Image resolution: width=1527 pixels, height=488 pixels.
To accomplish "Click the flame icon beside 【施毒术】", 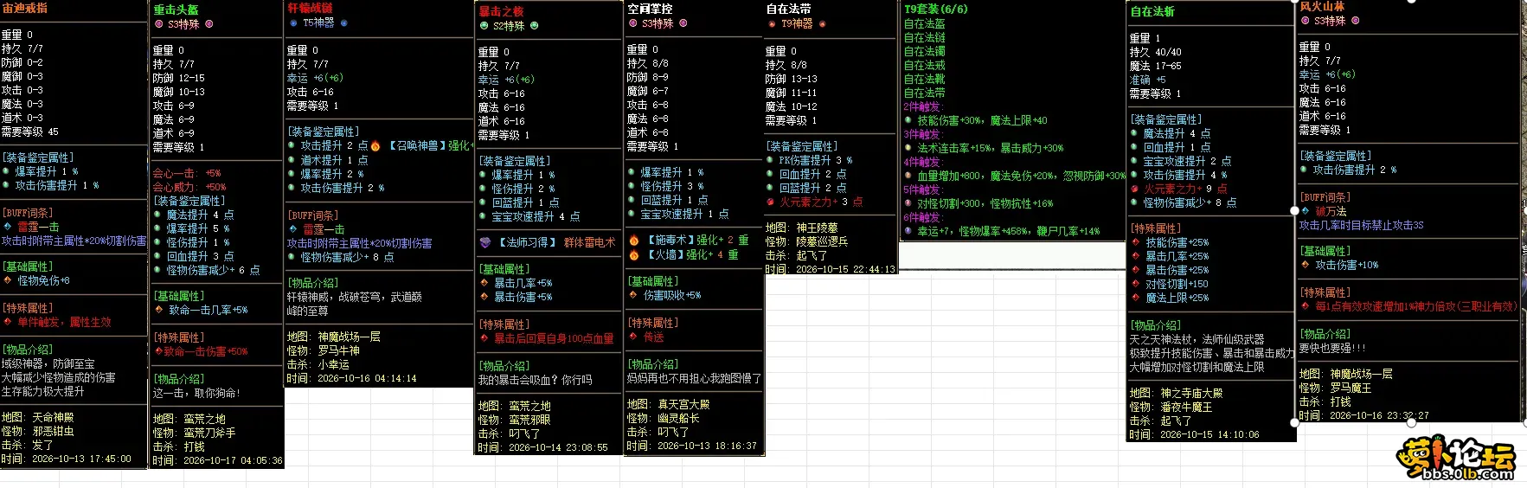I will [634, 240].
